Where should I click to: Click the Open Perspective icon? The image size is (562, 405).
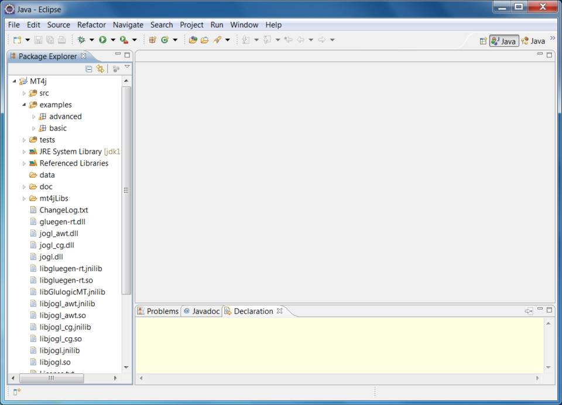coord(483,41)
